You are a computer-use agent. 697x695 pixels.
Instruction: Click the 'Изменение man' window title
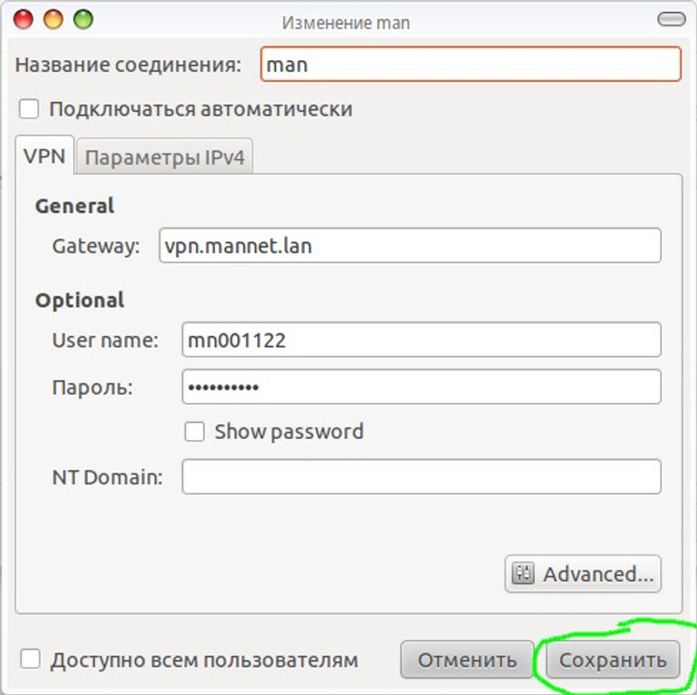click(x=346, y=23)
